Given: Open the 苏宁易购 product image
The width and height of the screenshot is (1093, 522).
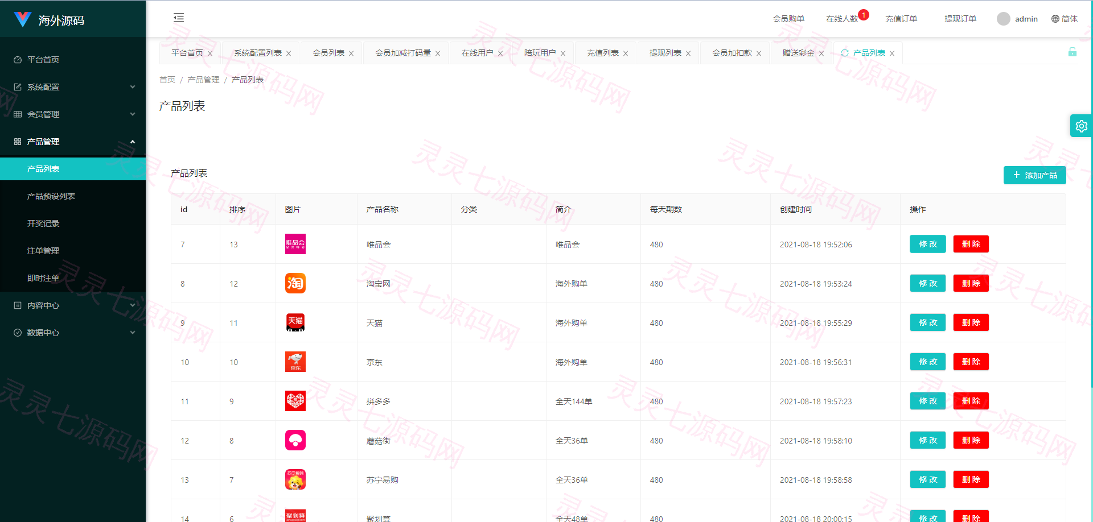Looking at the screenshot, I should pyautogui.click(x=295, y=479).
